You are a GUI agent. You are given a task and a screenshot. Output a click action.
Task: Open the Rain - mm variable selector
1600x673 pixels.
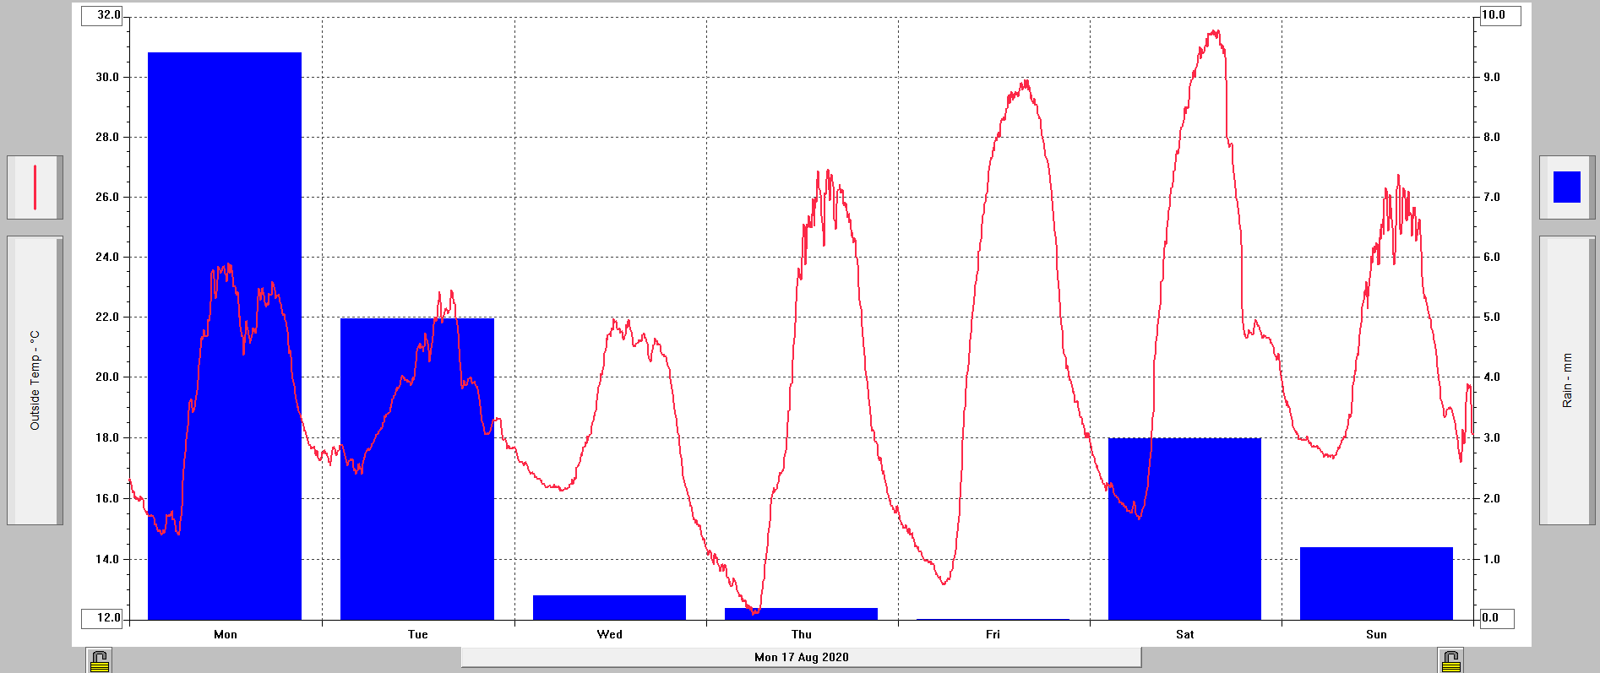click(x=1567, y=380)
